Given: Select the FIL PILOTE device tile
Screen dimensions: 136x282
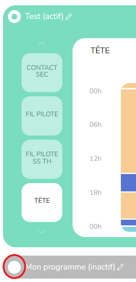Looking at the screenshot, I should pos(42,116).
